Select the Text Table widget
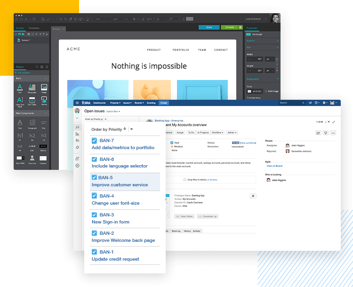The height and width of the screenshot is (287, 353). tap(32, 101)
